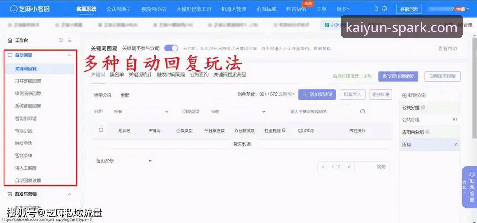This screenshot has width=477, height=223.
Task: Open the notification bell icon
Action: click(x=384, y=8)
